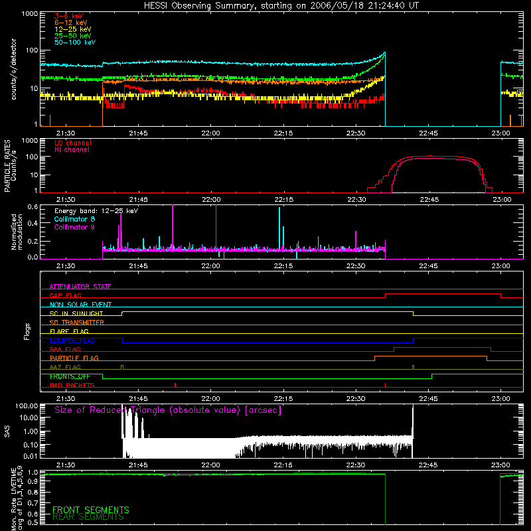The image size is (531, 531).
Task: Click the vertical Flags axis label
Action: [27, 331]
